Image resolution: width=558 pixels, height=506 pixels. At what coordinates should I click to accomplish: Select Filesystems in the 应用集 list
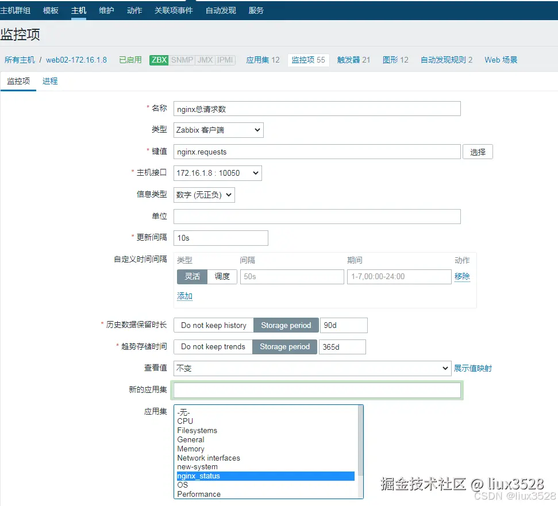pyautogui.click(x=266, y=431)
